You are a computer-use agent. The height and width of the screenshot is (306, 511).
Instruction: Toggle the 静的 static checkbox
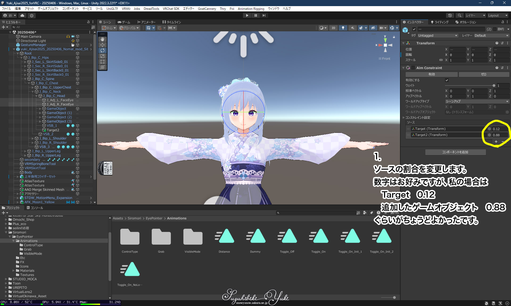(x=495, y=29)
